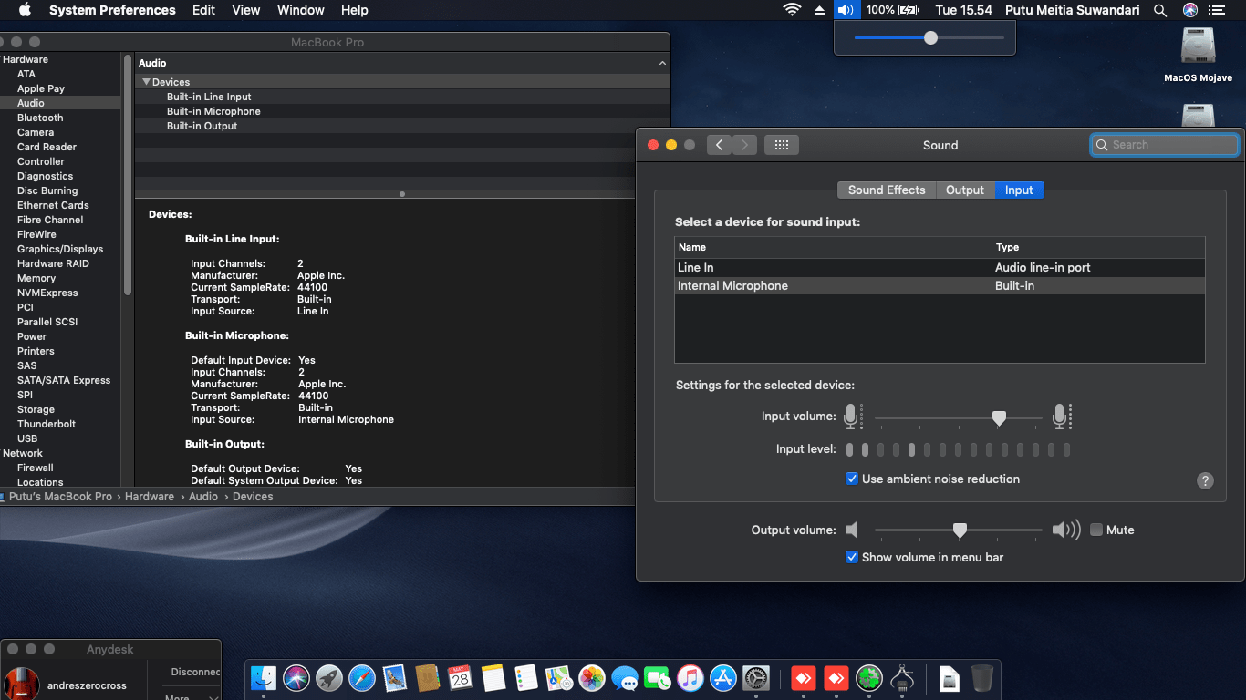This screenshot has width=1246, height=700.
Task: Open the App Store from the Dock
Action: pyautogui.click(x=723, y=678)
